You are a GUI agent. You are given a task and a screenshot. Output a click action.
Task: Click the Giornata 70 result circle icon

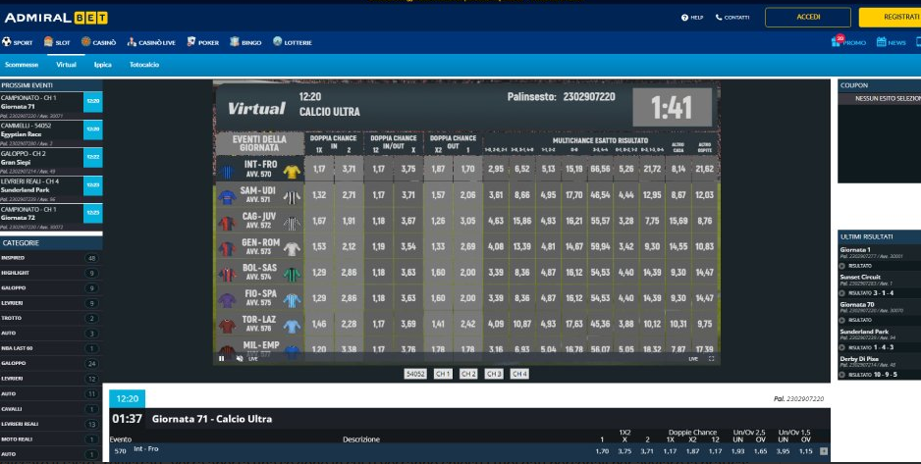pos(842,320)
